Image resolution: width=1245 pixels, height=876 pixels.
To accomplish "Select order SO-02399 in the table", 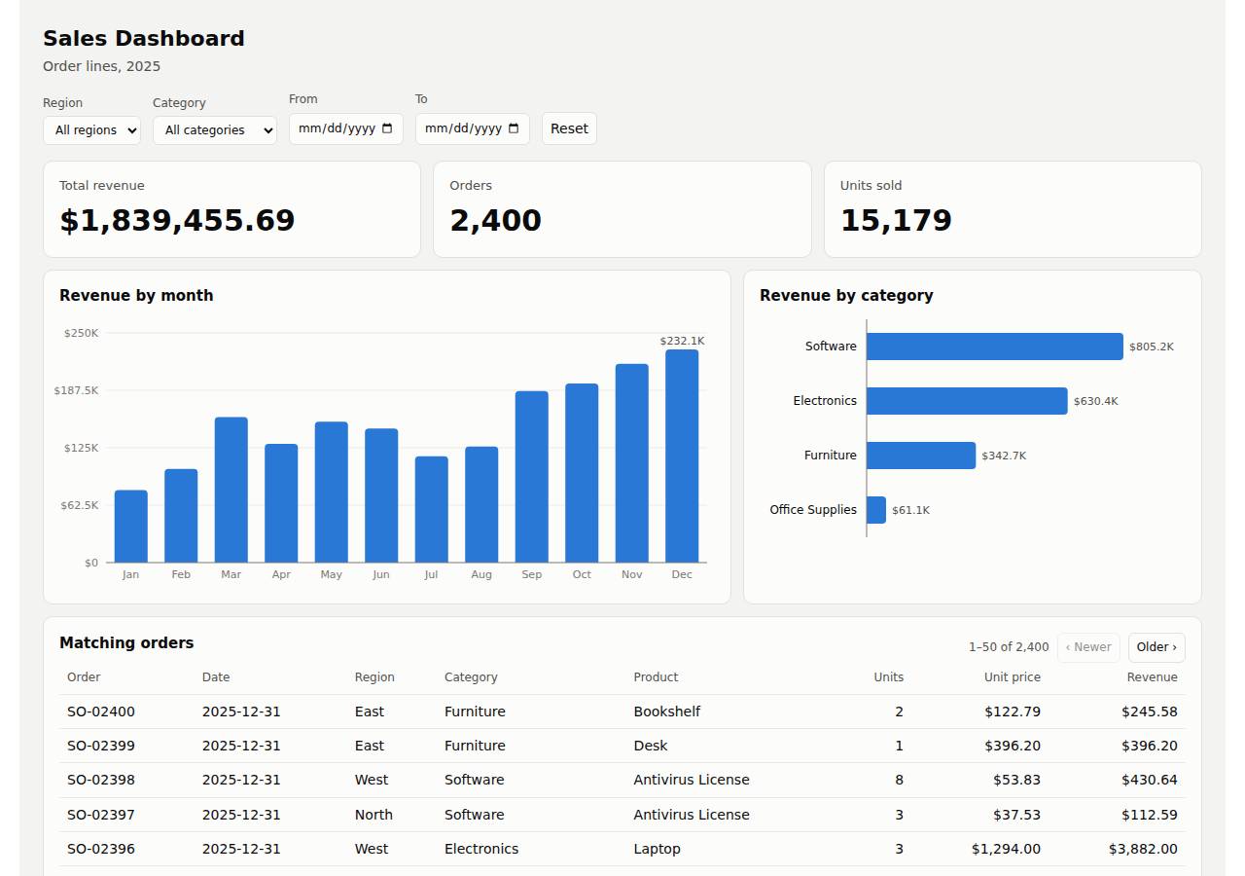I will point(622,746).
